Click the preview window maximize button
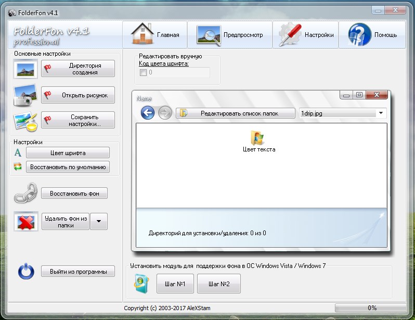Screen dimensions: 415x320 click(x=359, y=95)
